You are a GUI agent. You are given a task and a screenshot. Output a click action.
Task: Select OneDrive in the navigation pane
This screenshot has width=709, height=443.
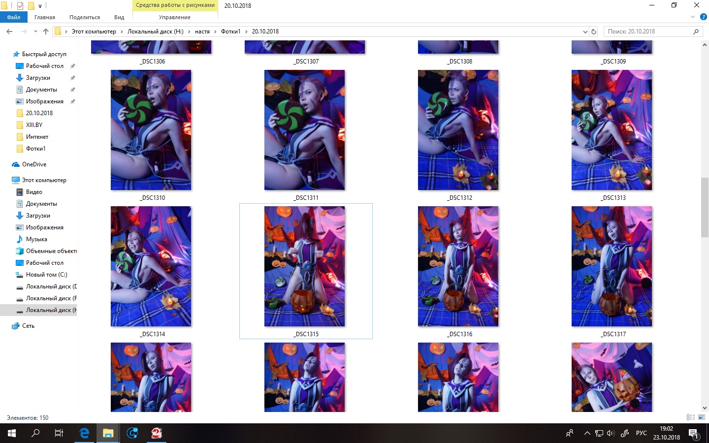pos(34,164)
